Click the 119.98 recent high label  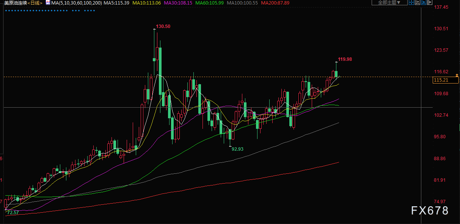point(345,59)
